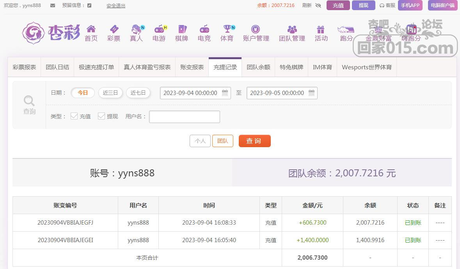Screen dimensions: 460x269
Task: Open end date calendar picker
Action: tap(311, 93)
